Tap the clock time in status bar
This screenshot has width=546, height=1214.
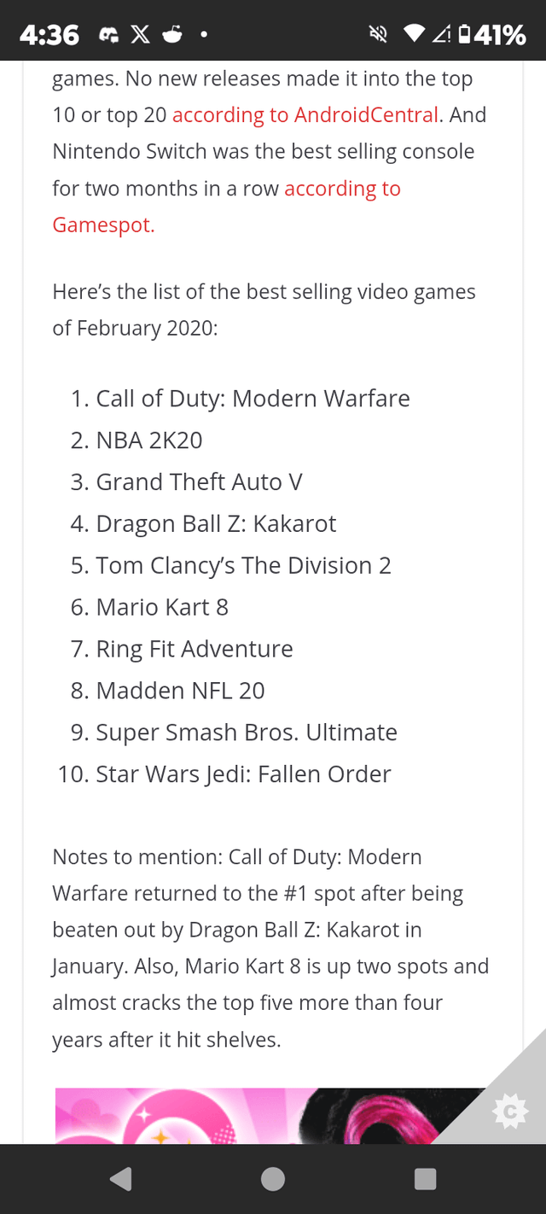pyautogui.click(x=49, y=34)
